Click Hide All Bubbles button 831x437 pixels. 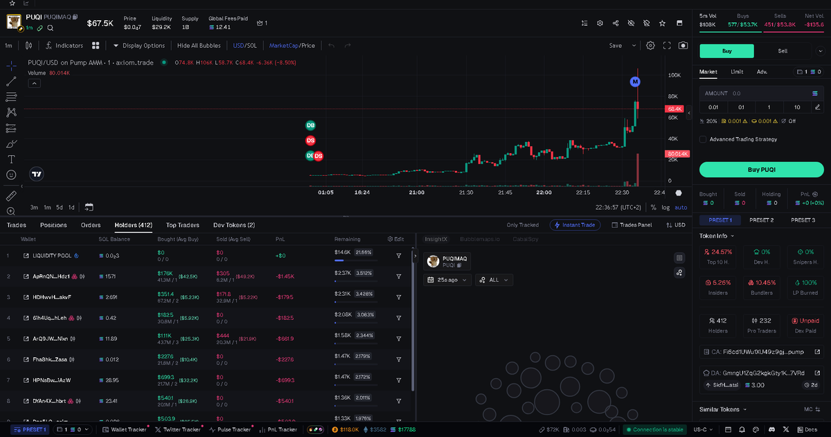(199, 46)
